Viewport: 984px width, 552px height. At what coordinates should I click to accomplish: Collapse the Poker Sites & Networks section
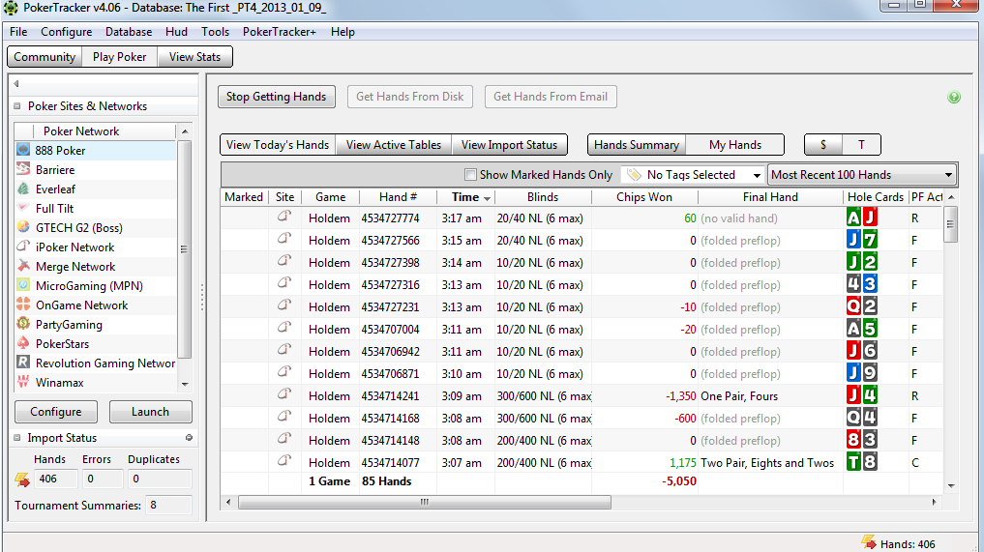coord(17,106)
